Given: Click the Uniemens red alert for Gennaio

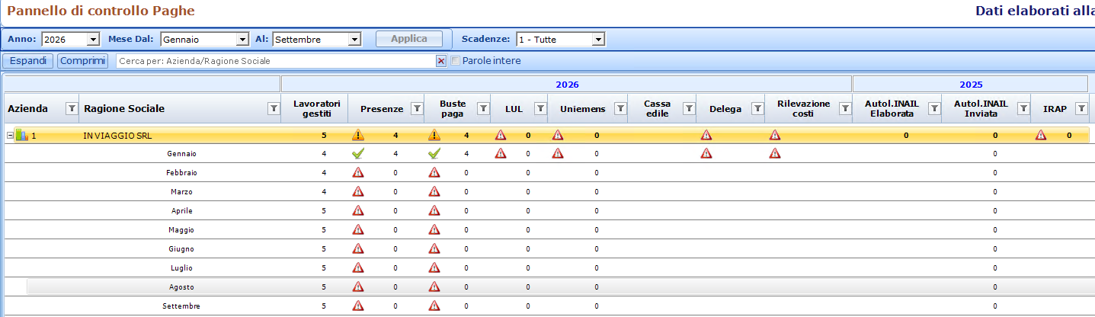Looking at the screenshot, I should pos(558,153).
